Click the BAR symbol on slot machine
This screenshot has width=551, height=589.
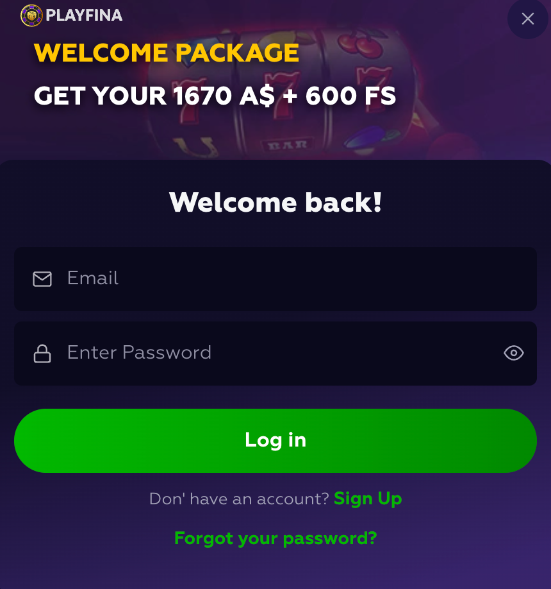click(288, 146)
